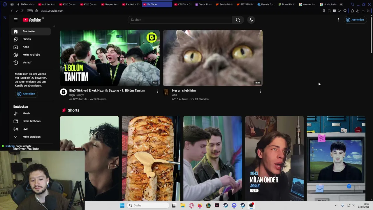Open the volume icon in system tray

(353, 205)
